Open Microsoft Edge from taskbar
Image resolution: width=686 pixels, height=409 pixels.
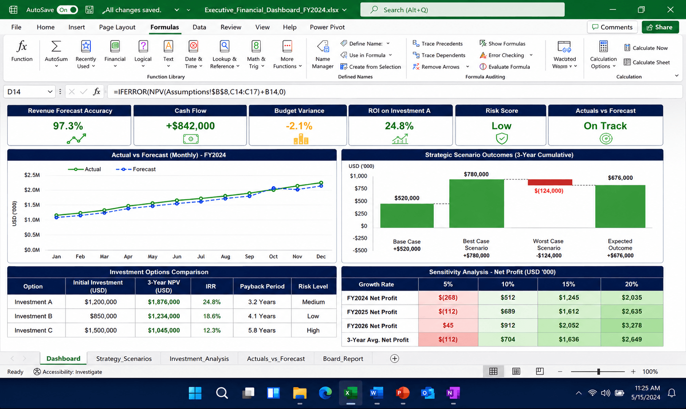325,393
